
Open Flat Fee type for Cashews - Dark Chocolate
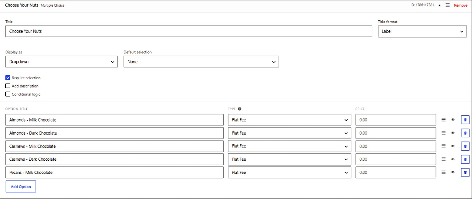click(x=289, y=159)
